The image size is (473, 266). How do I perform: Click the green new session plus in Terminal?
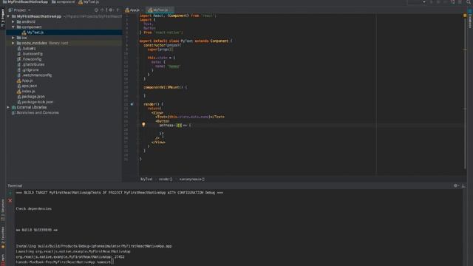pyautogui.click(x=10, y=193)
